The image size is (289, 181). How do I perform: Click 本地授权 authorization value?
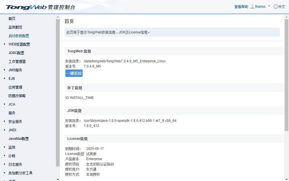(93, 174)
